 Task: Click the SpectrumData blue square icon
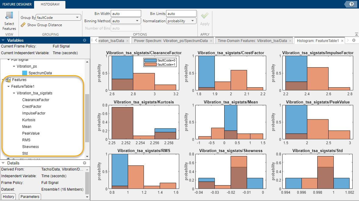[x=25, y=73]
